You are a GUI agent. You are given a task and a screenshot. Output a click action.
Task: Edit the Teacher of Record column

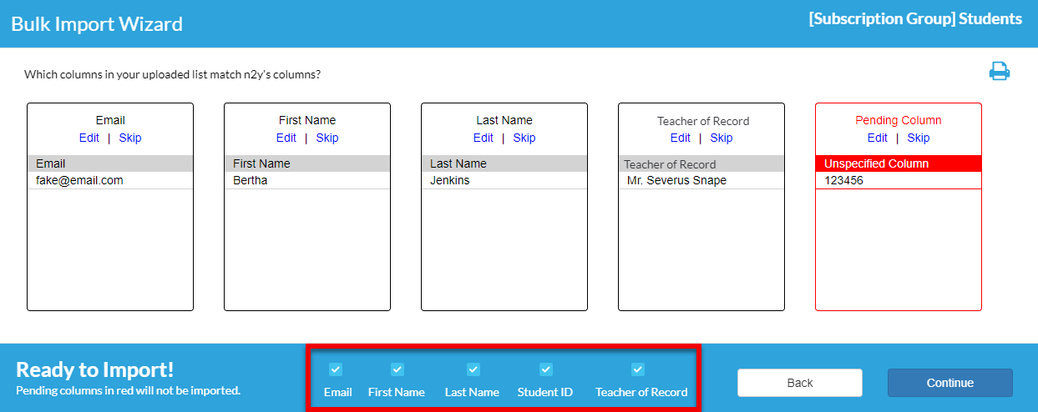pyautogui.click(x=680, y=138)
